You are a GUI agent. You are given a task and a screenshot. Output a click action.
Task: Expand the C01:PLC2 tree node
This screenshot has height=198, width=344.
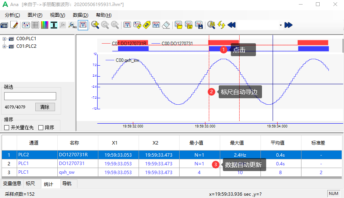coord(4,47)
